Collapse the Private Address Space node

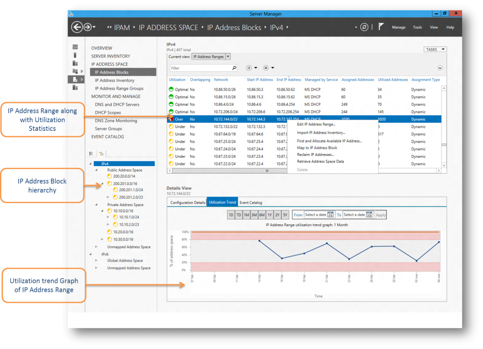pyautogui.click(x=96, y=204)
